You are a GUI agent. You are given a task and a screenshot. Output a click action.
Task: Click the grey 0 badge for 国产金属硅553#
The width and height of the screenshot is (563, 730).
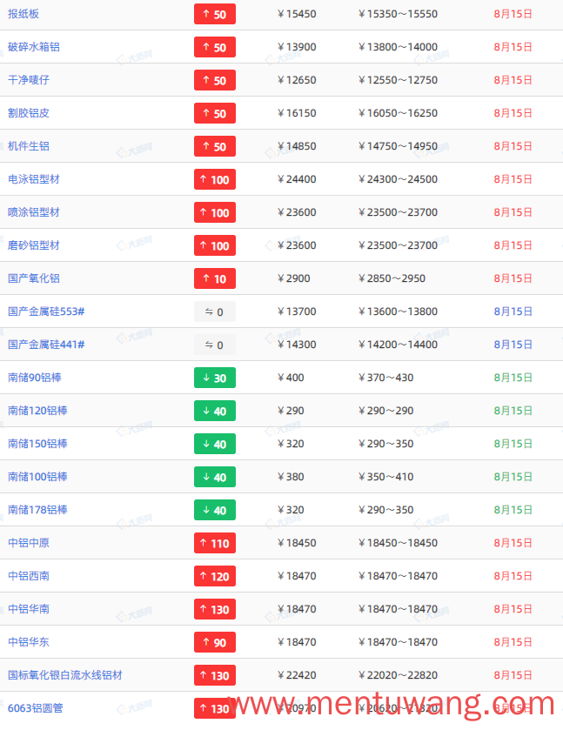(x=215, y=311)
